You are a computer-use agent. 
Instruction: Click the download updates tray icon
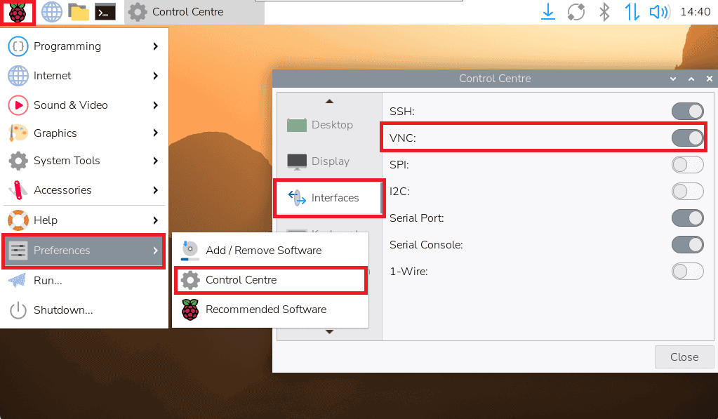[x=548, y=12]
